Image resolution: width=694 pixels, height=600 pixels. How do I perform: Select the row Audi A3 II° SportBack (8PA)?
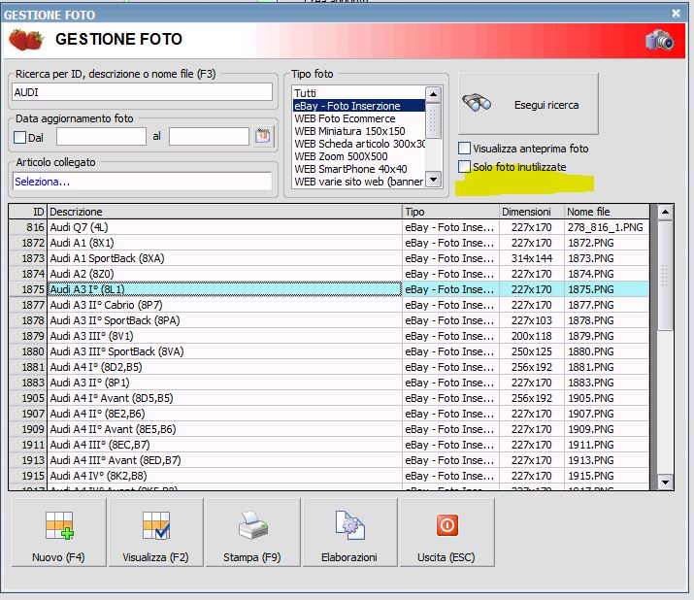coord(329,320)
